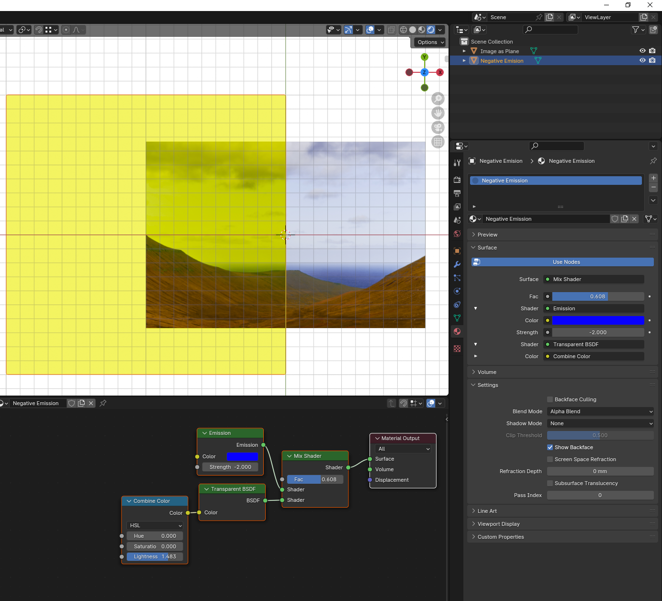
Task: Hide Negative Emision object in viewport
Action: tap(642, 60)
